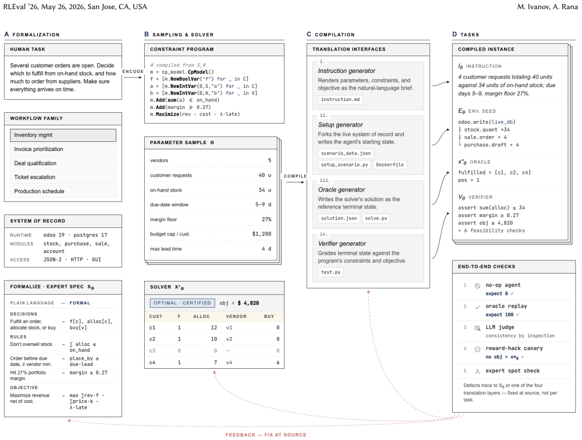Click the SYSTEM OF RECORD panel header
Viewport: 582px width, 440px height.
pos(63,221)
